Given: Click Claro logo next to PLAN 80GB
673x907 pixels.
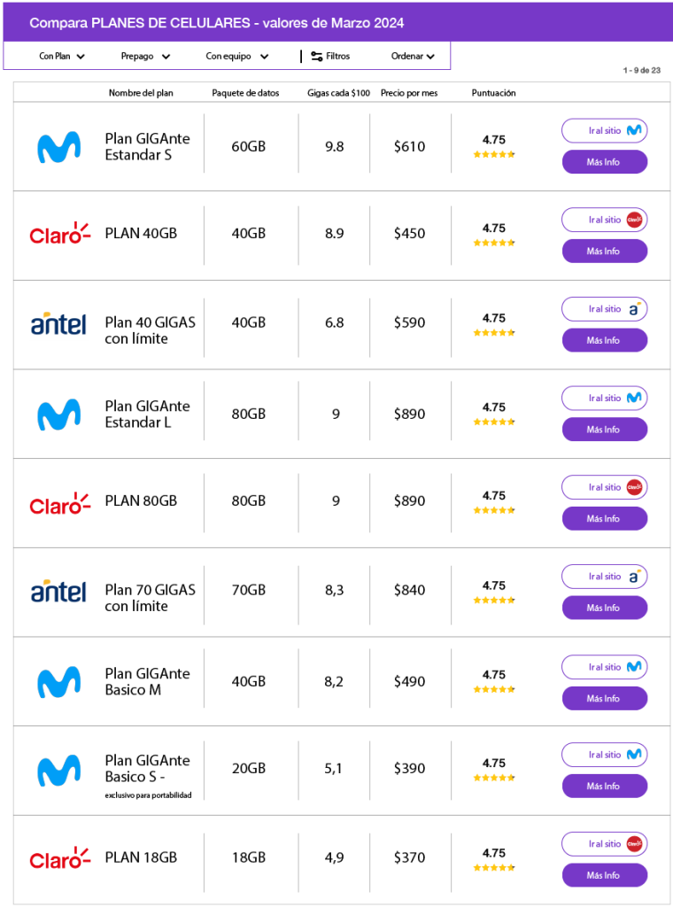Looking at the screenshot, I should coord(59,503).
